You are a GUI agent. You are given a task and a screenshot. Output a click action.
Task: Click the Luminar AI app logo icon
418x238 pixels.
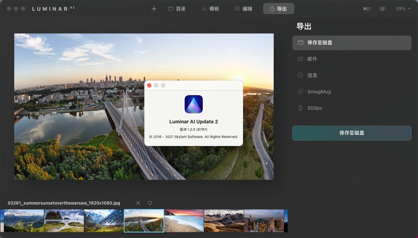click(x=193, y=104)
